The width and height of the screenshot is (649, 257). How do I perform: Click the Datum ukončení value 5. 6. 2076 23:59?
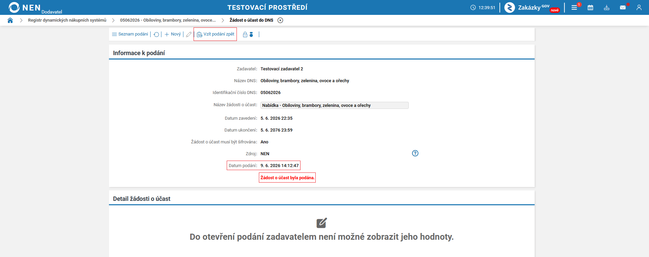click(x=276, y=130)
